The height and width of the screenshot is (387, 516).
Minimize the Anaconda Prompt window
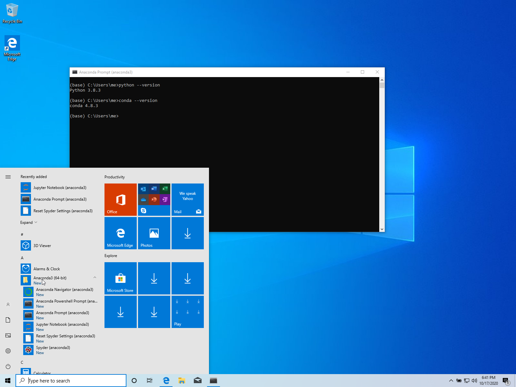click(348, 72)
